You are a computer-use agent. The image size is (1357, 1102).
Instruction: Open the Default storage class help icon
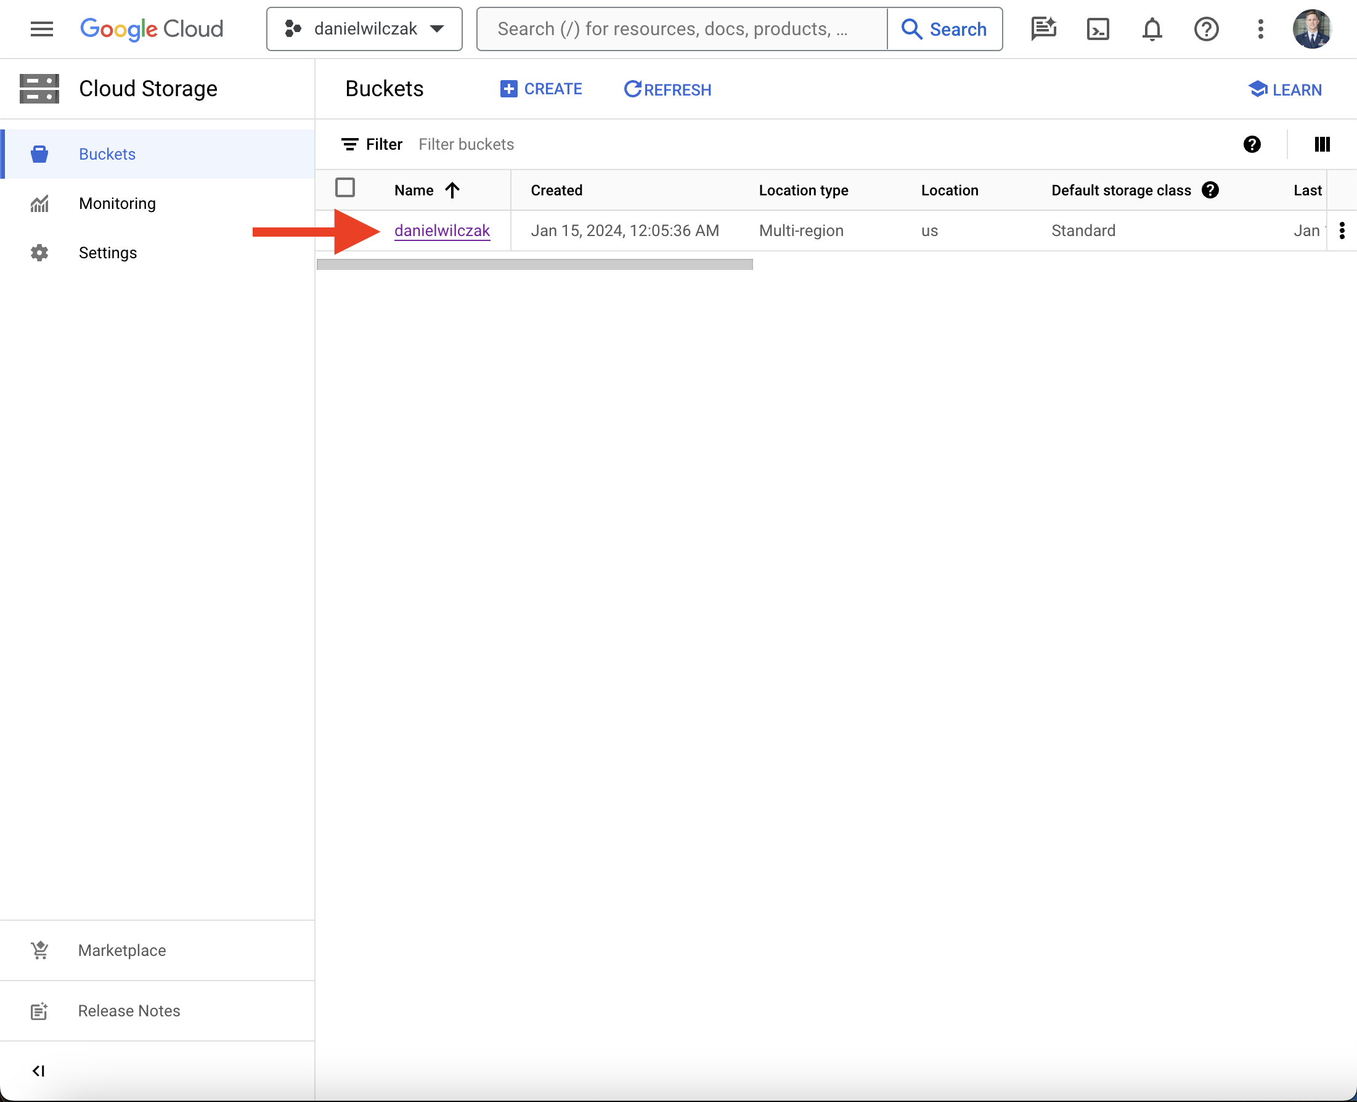[x=1210, y=190]
